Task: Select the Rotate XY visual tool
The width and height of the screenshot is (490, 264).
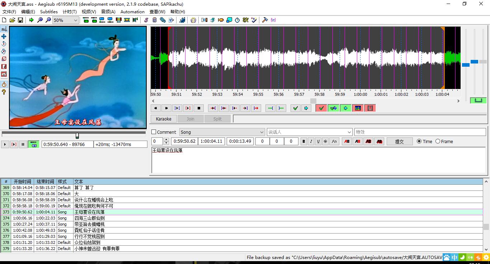Action: [4, 51]
